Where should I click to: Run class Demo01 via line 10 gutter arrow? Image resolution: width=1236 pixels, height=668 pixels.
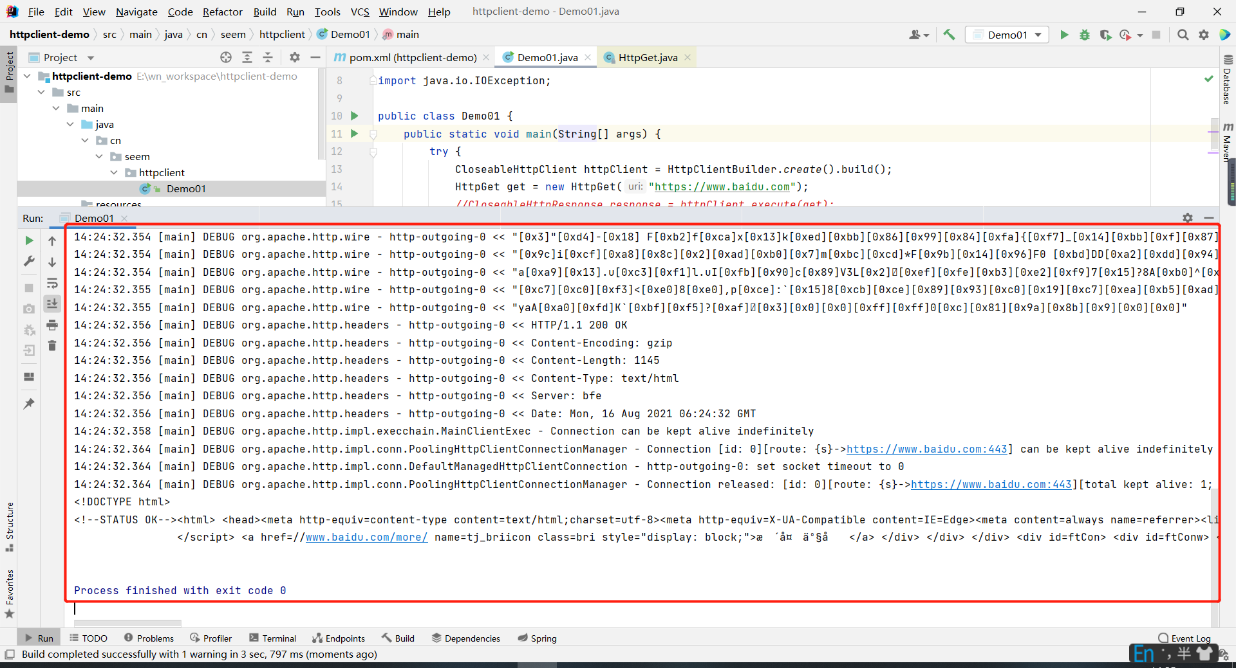point(354,116)
